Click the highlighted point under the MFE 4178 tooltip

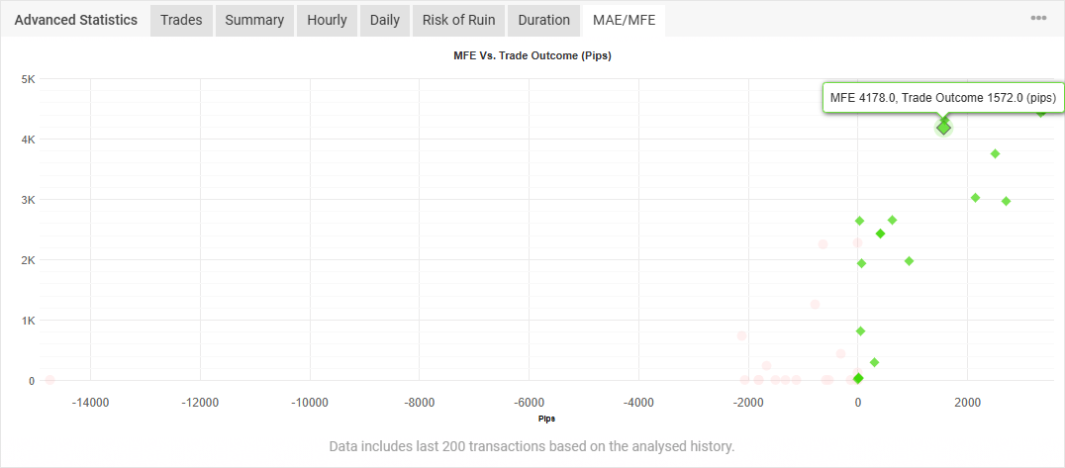click(x=943, y=128)
